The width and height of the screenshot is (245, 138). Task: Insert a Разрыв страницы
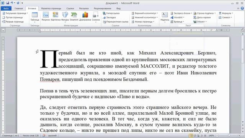(x=13, y=22)
